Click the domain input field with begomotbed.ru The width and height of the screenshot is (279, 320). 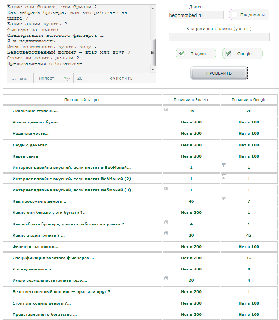(x=196, y=15)
